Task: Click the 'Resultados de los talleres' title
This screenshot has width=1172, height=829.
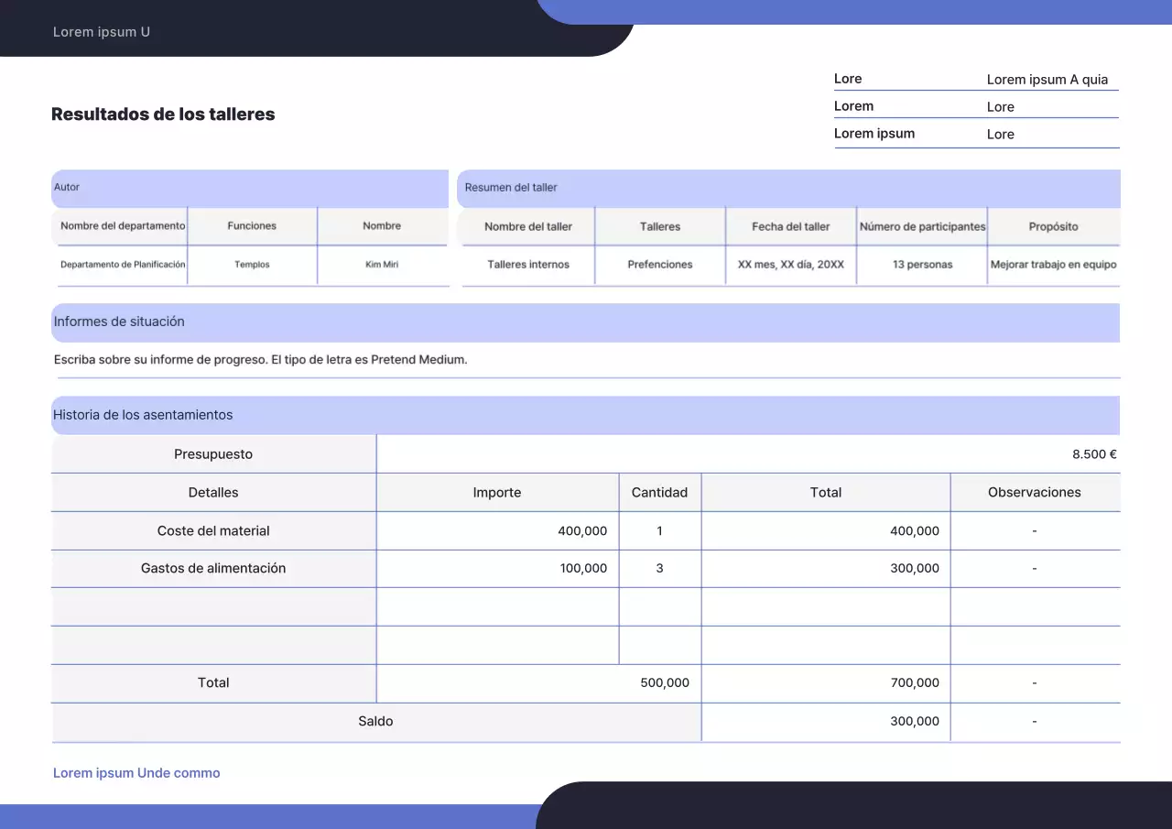Action: (163, 115)
